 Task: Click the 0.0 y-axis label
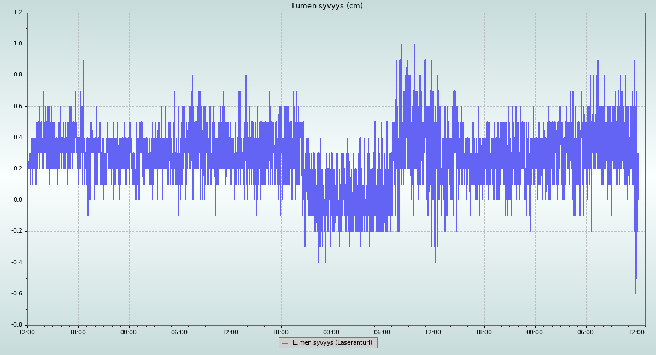(x=18, y=200)
